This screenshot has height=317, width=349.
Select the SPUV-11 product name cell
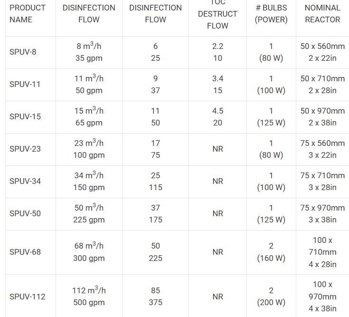(25, 84)
